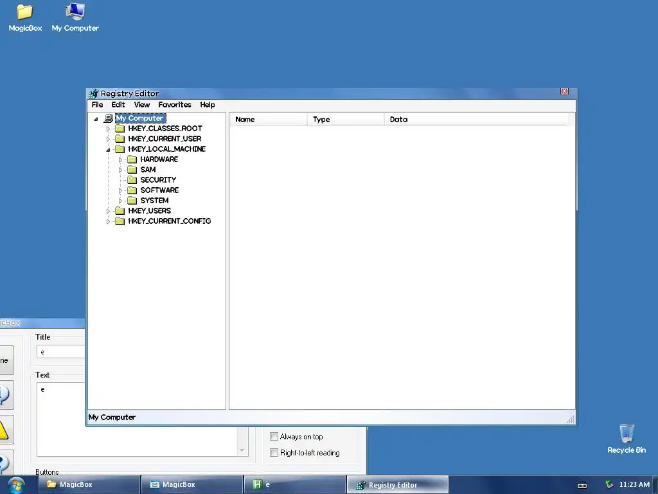Collapse the My Computer root node
The height and width of the screenshot is (494, 658).
pyautogui.click(x=96, y=119)
